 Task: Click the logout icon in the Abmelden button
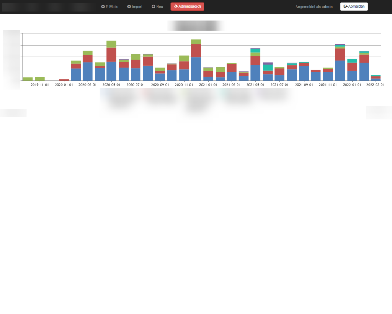tap(346, 7)
